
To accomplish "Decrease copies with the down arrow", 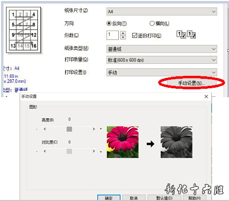I will point(123,37).
